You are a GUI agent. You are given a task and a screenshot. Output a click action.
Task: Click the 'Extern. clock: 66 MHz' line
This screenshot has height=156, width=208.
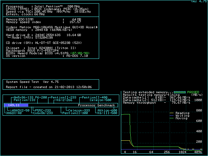(25, 14)
